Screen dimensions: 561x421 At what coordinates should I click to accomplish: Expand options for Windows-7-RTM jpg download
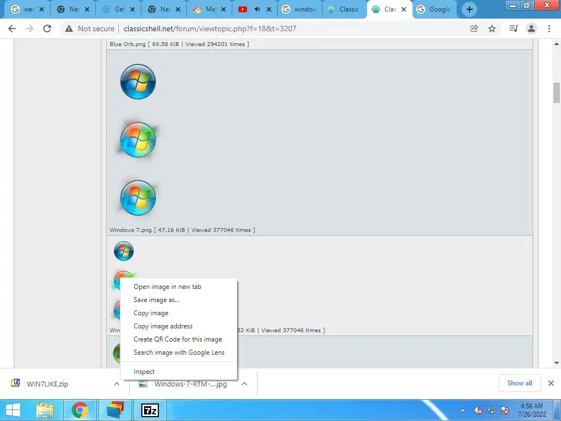click(244, 384)
